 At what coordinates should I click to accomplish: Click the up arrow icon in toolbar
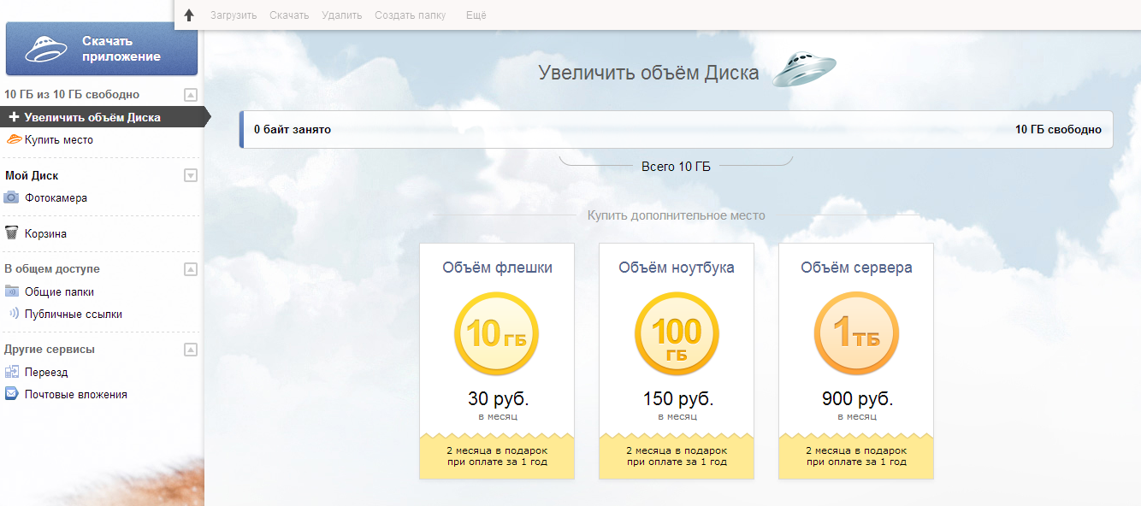click(189, 15)
